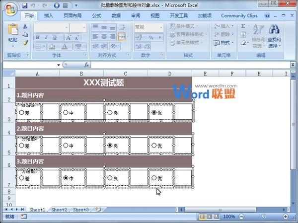Image resolution: width=298 pixels, height=223 pixels.
Task: Save the workbook via quick access
Action: 24,5
